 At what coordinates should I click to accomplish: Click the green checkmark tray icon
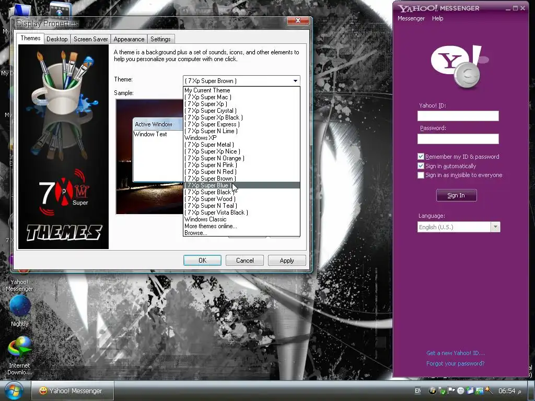442,391
